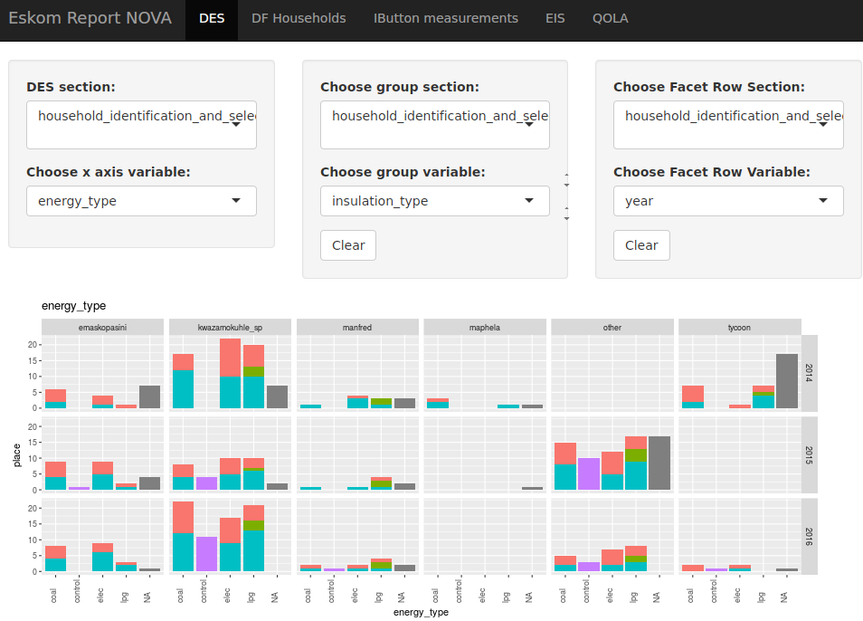Switch to the DF Households tab

tap(299, 18)
